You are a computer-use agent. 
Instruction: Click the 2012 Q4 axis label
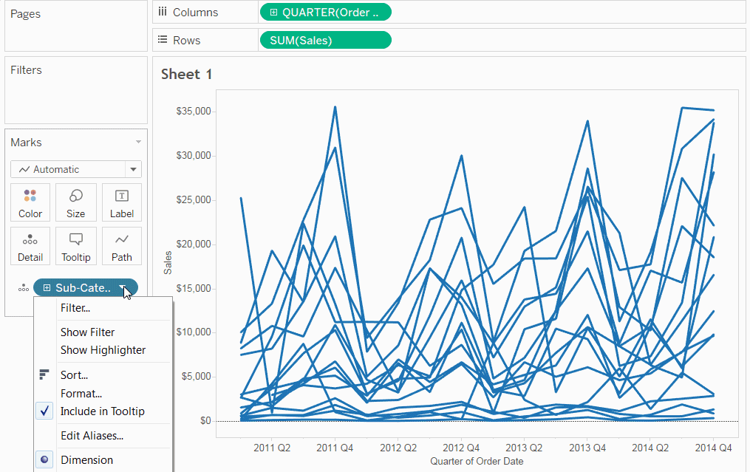click(x=461, y=448)
